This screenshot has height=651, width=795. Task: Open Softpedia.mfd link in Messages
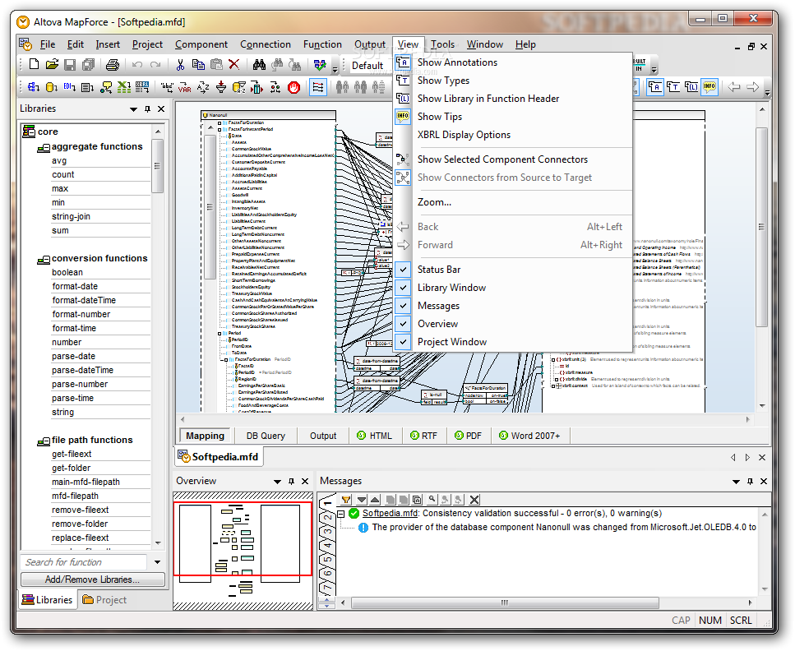pyautogui.click(x=390, y=514)
